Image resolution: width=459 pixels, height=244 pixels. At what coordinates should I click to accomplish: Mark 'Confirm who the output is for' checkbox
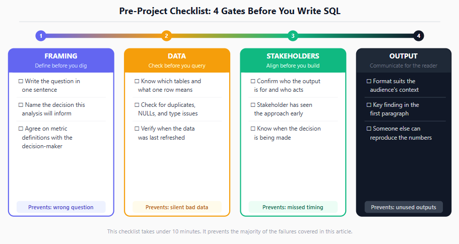tap(253, 81)
